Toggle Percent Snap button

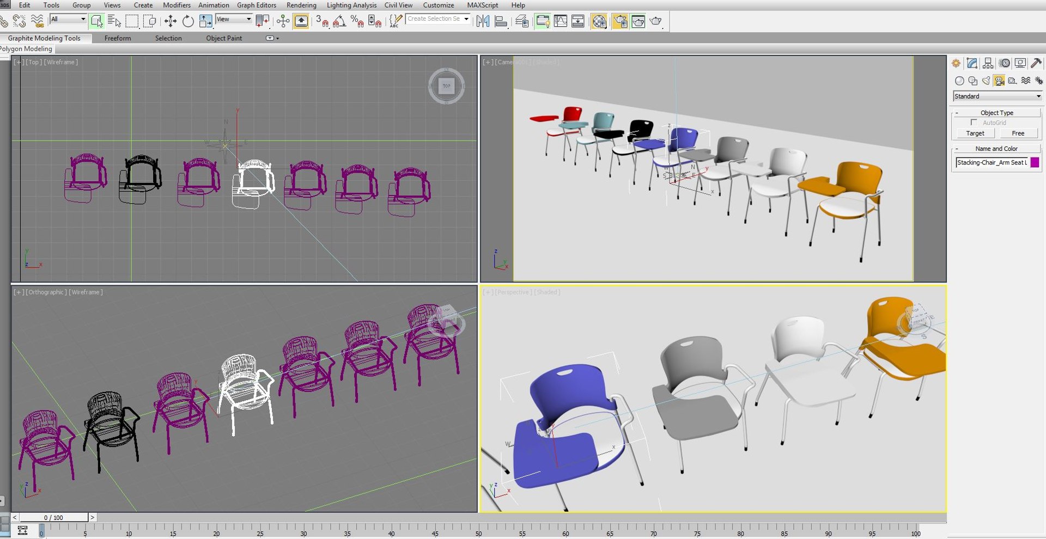tap(357, 21)
